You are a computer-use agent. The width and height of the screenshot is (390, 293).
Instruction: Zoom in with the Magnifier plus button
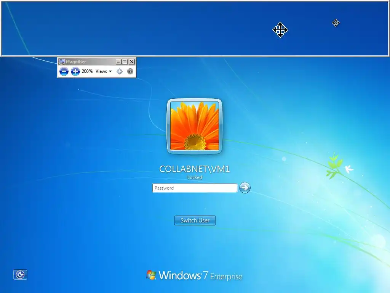(x=75, y=71)
